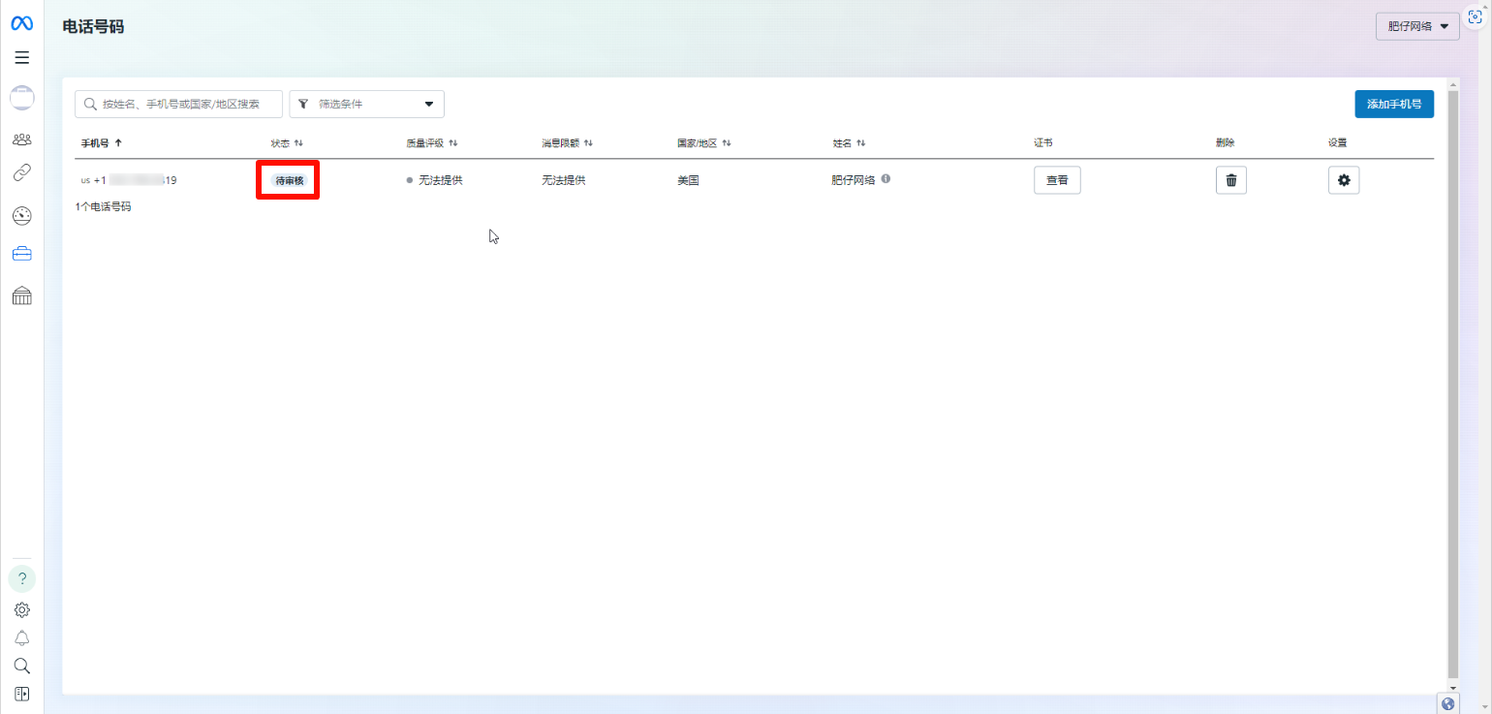Open the help question mark icon

click(21, 579)
